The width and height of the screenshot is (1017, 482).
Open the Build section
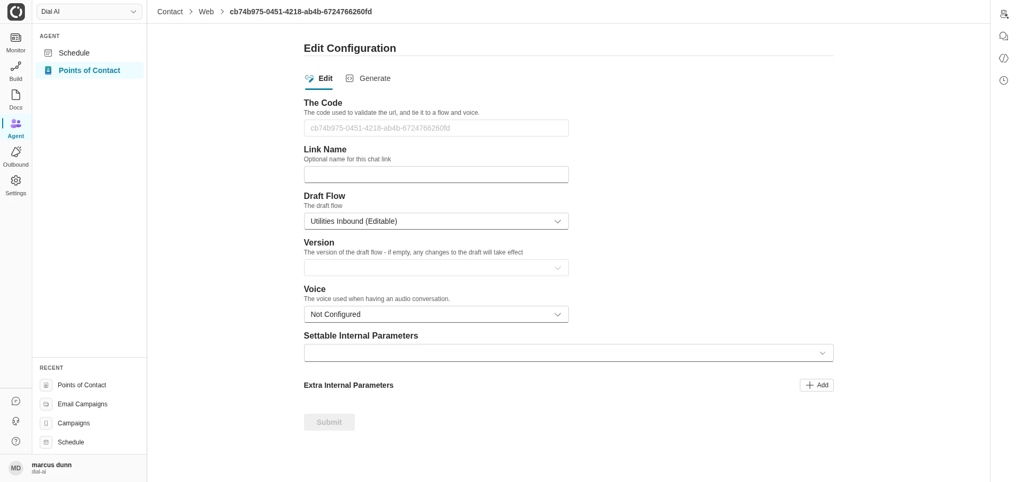16,71
